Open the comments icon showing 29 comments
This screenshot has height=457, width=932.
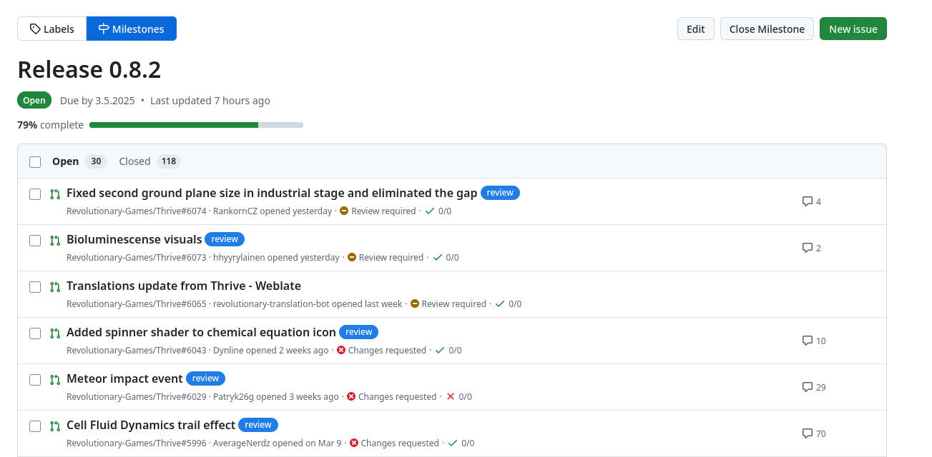(x=808, y=387)
